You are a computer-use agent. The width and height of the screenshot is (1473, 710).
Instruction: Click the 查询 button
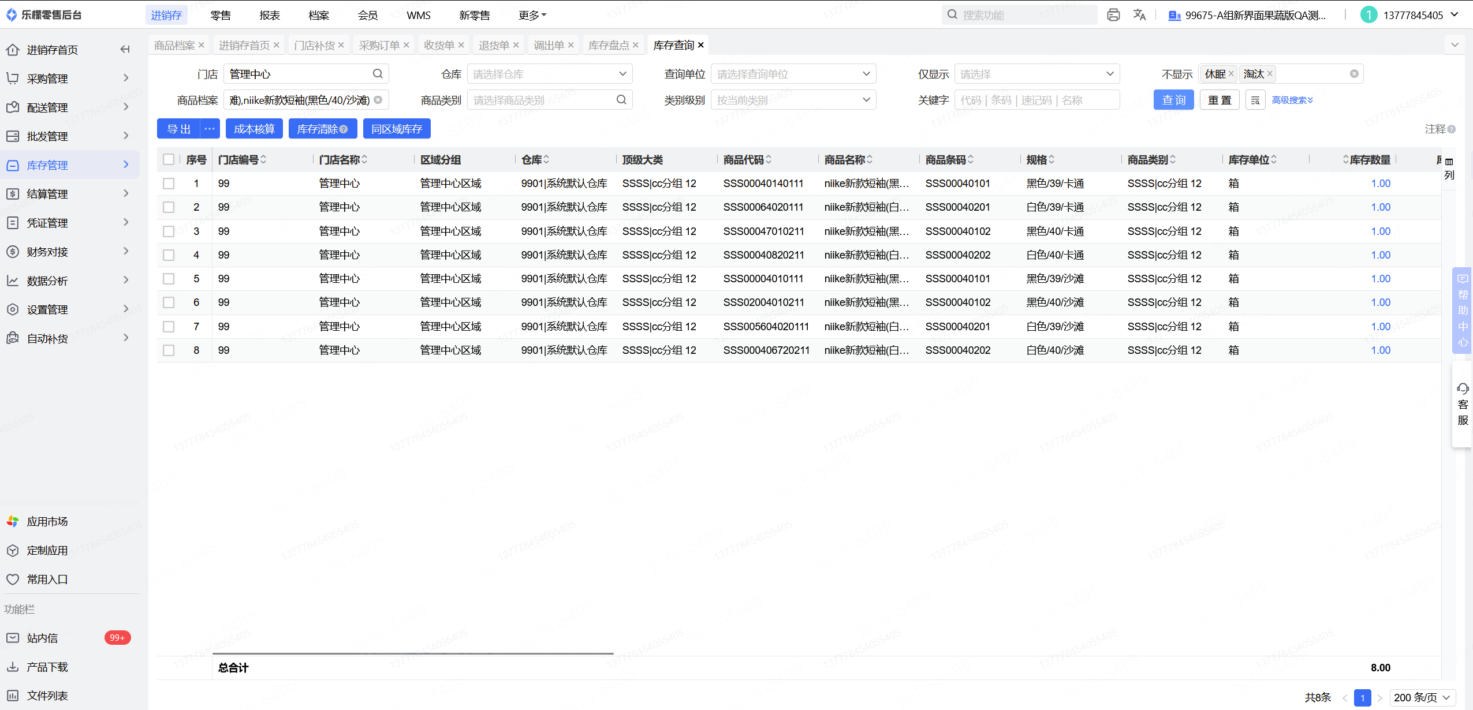[x=1173, y=100]
